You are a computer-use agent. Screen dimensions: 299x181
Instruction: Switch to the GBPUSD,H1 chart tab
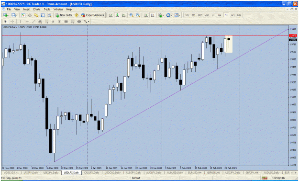click(213, 173)
